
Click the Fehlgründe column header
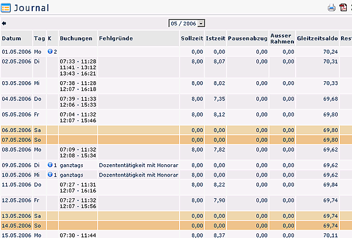[x=116, y=39]
